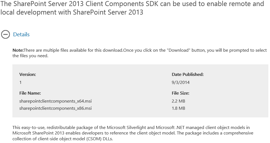Click the version number value 1
270x143 pixels.
click(20, 82)
